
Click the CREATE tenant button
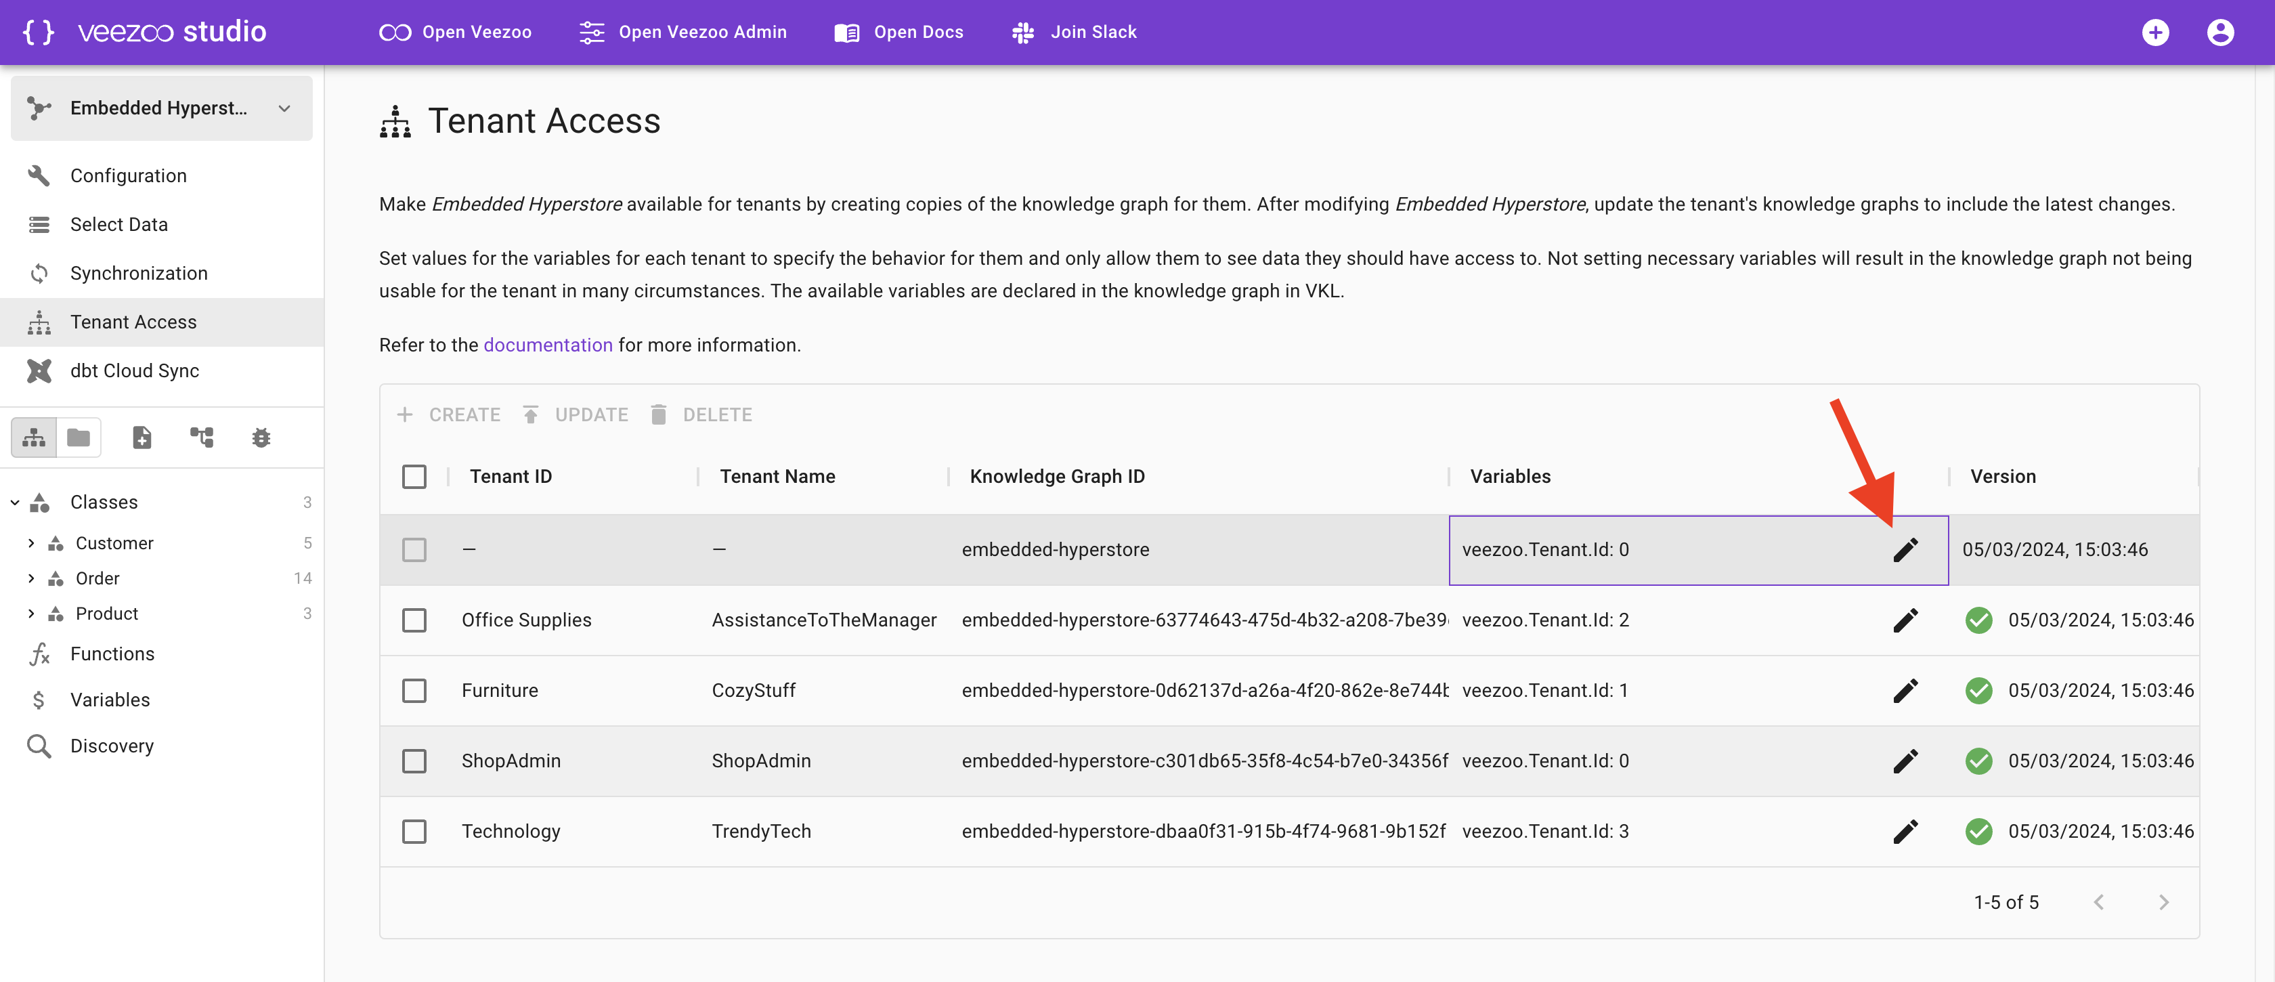(x=449, y=415)
